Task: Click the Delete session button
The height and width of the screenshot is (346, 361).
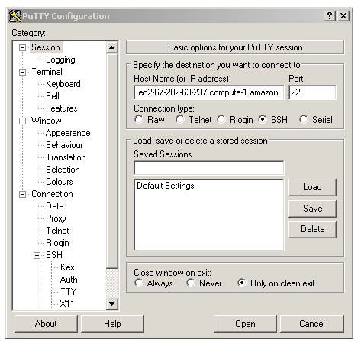Action: [x=312, y=229]
